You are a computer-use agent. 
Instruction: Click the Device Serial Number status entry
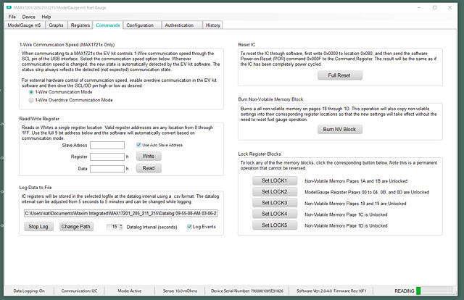247,291
